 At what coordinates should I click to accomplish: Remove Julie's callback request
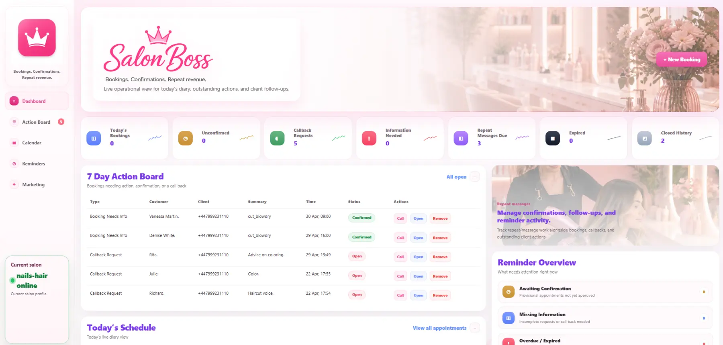coord(440,276)
